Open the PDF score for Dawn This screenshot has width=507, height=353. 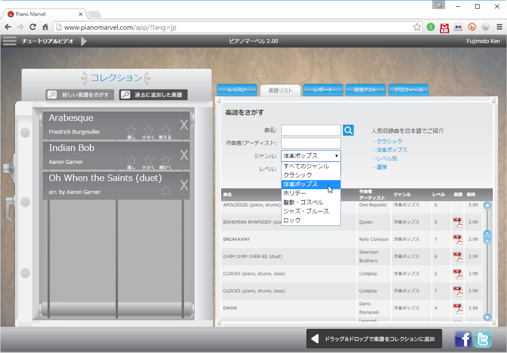[458, 308]
